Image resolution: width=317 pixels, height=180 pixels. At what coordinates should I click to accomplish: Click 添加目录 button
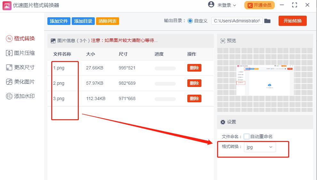tap(83, 21)
